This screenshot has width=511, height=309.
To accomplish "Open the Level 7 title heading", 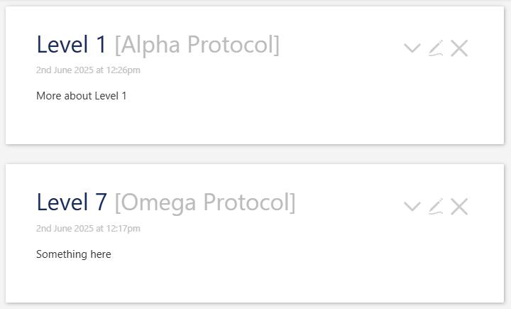I will (72, 202).
